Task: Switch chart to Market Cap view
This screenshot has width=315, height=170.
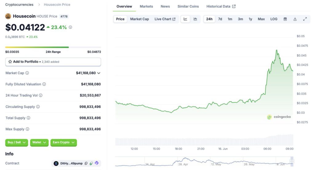Action: click(x=139, y=19)
